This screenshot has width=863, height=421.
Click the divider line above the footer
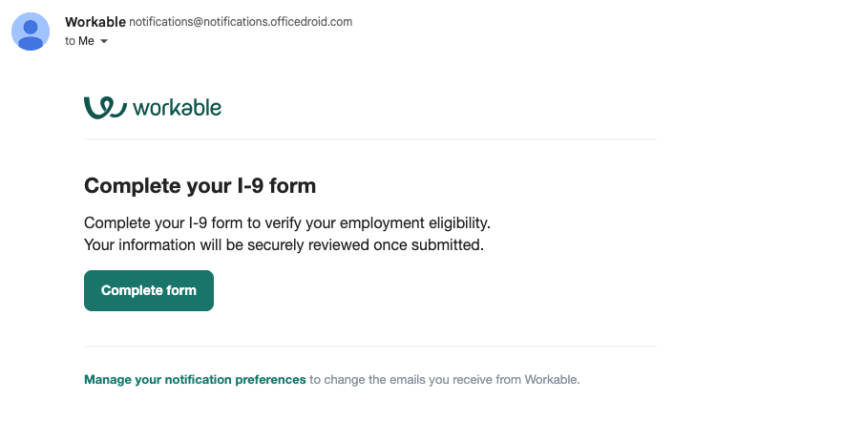tap(370, 347)
